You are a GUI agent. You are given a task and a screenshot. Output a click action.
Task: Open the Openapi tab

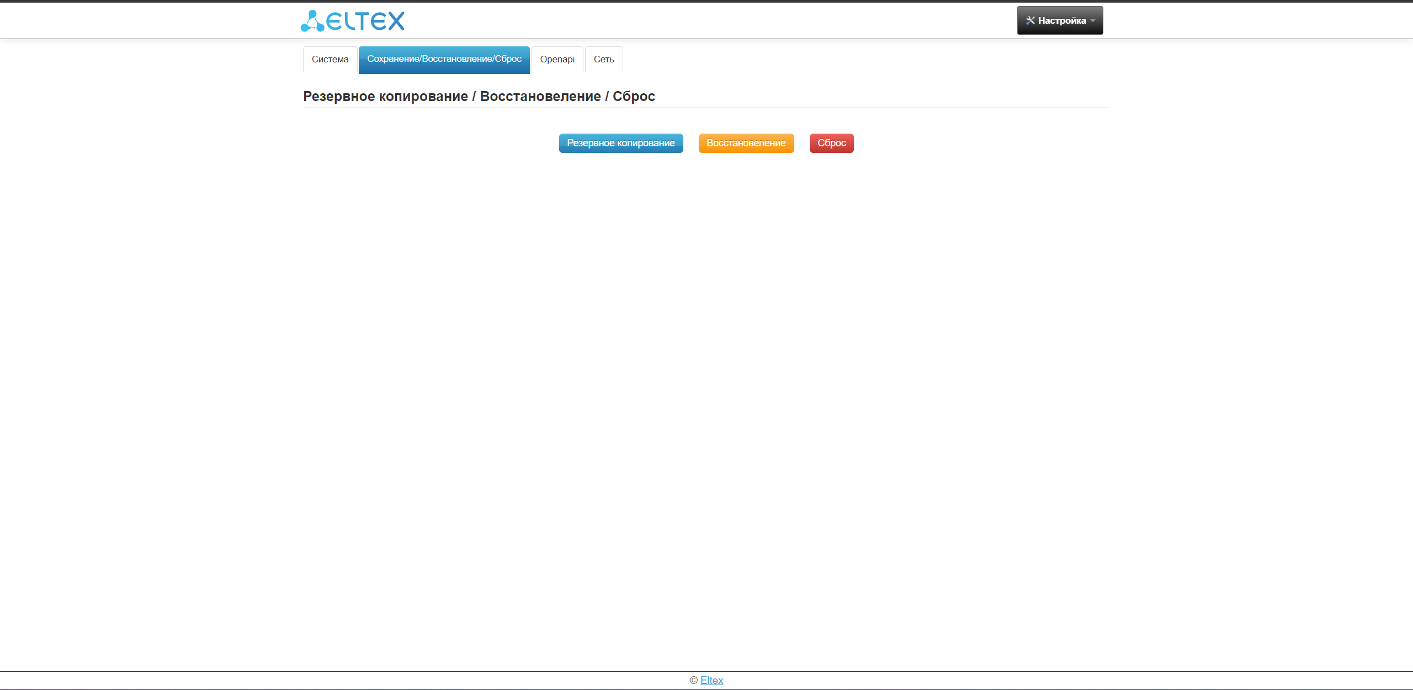[557, 60]
